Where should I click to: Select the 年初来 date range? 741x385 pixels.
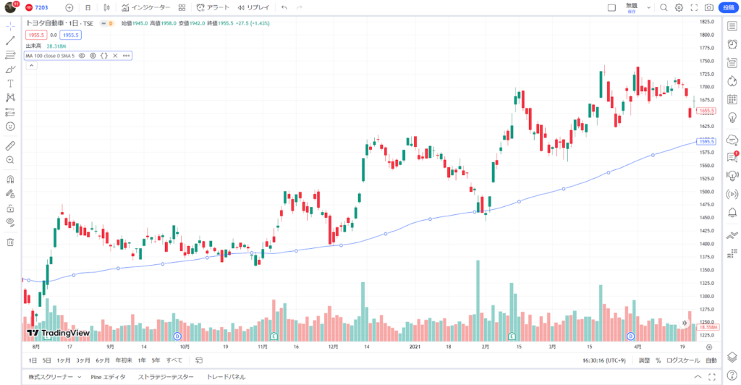(124, 360)
